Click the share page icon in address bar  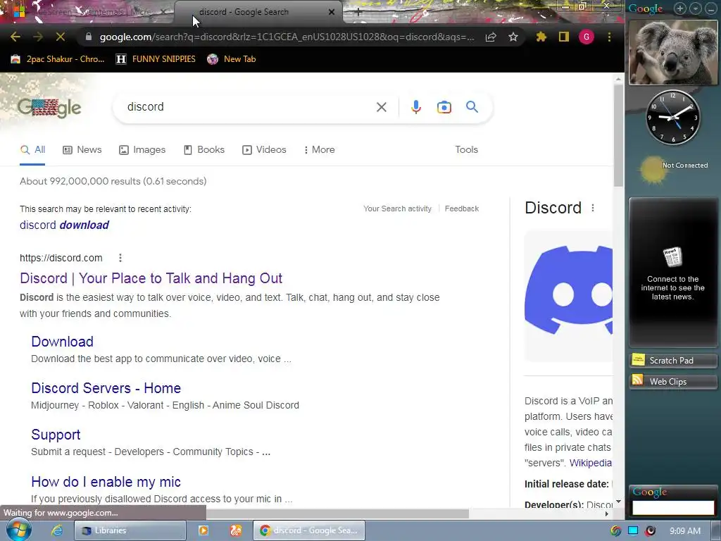(491, 37)
